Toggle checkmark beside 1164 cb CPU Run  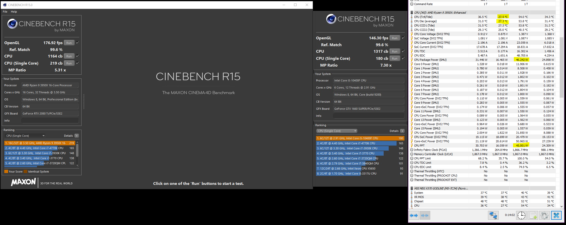click(x=77, y=56)
